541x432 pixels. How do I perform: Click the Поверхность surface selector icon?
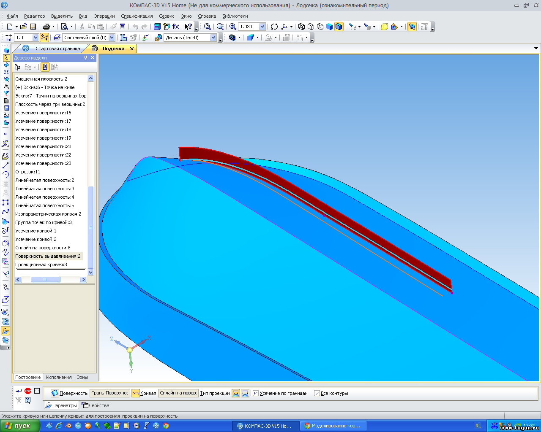[55, 393]
